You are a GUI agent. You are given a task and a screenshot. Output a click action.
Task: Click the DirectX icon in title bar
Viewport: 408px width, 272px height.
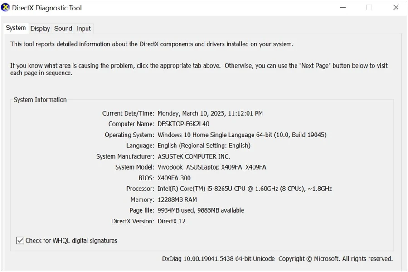pyautogui.click(x=5, y=8)
